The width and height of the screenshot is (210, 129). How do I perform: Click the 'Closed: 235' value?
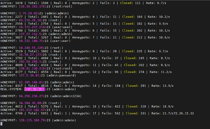[x=132, y=51]
